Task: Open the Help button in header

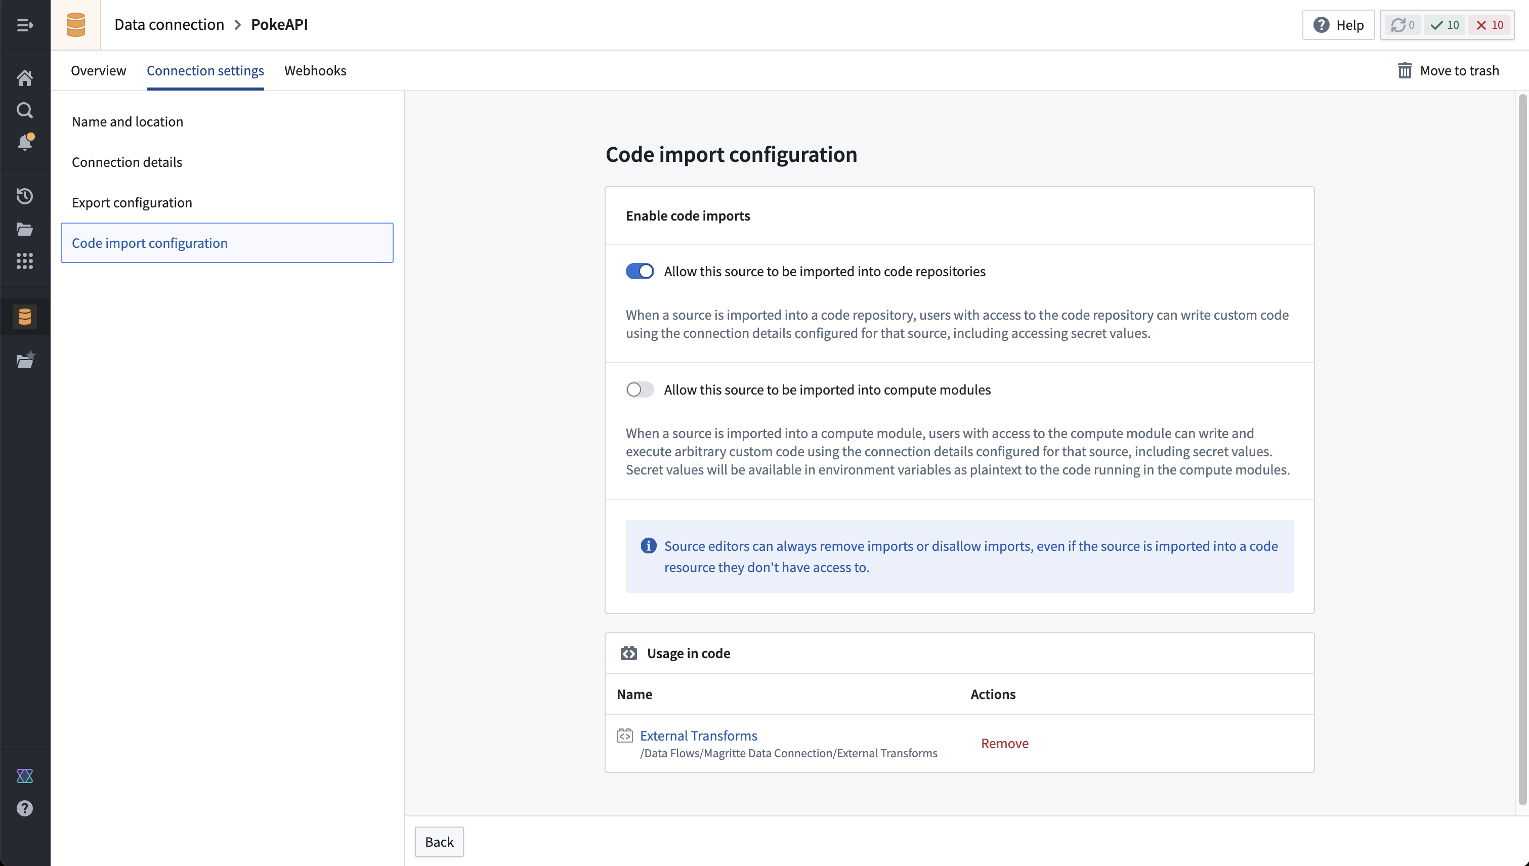Action: (x=1338, y=25)
